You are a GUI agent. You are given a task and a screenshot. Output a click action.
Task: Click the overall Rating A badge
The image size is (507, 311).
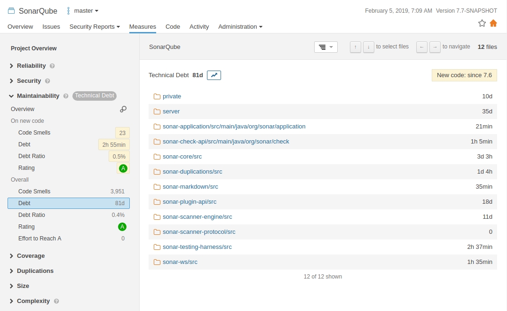(122, 227)
